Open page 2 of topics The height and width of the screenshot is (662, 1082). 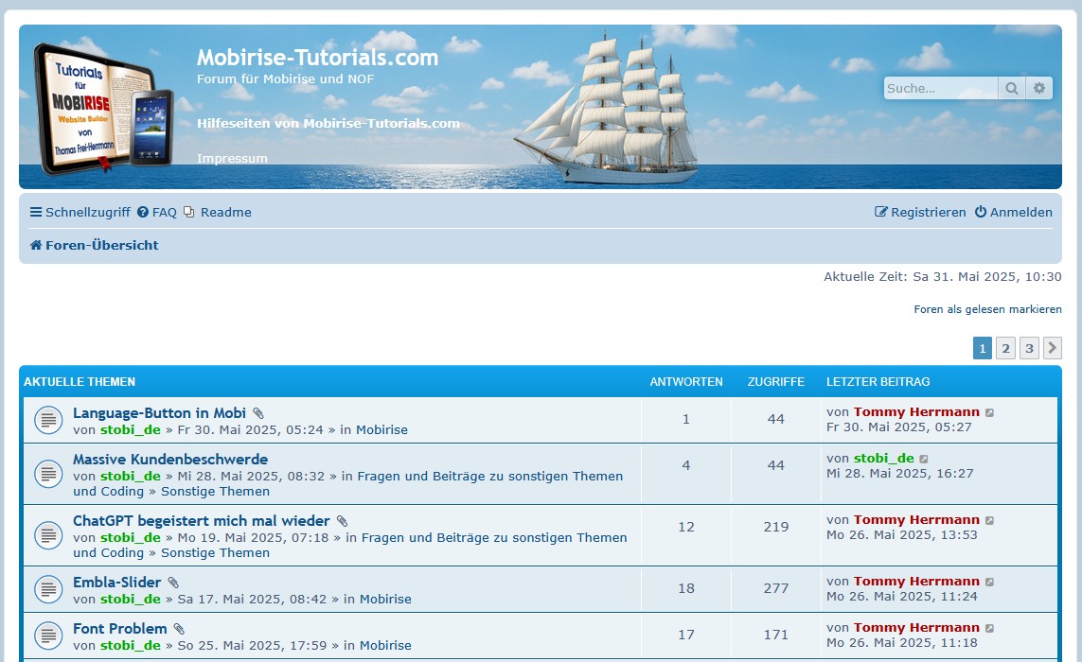pos(1005,348)
